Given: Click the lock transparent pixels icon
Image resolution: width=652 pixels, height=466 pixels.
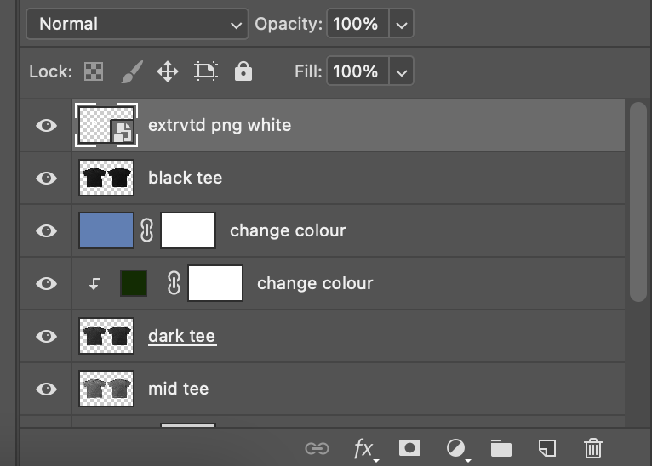Looking at the screenshot, I should click(94, 71).
